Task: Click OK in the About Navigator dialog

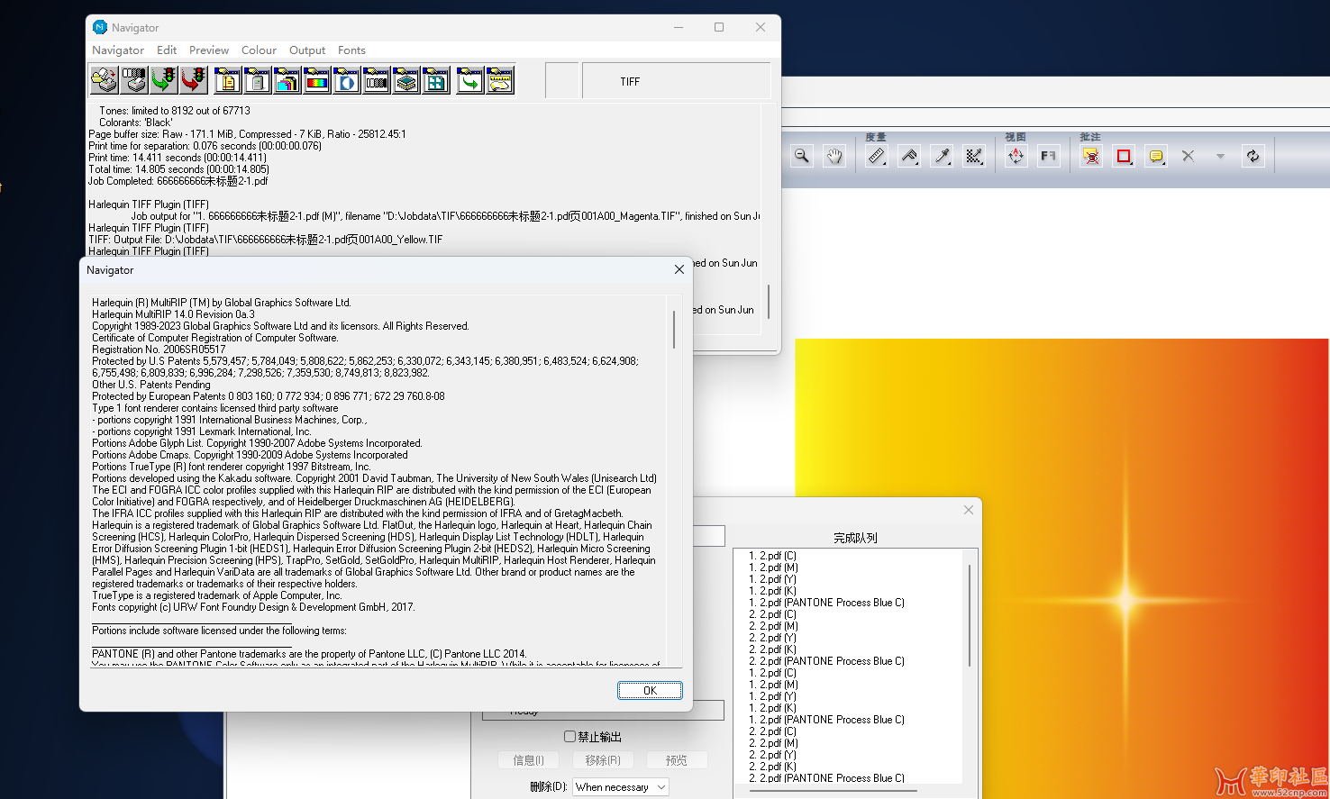Action: [x=650, y=690]
